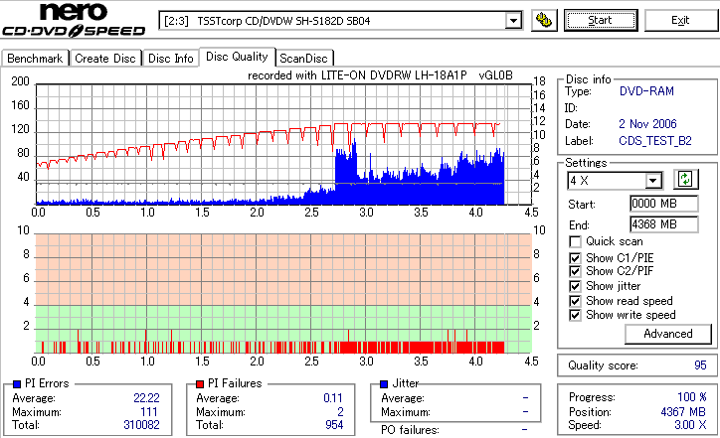Select the Disc Quality tab

pos(237,57)
